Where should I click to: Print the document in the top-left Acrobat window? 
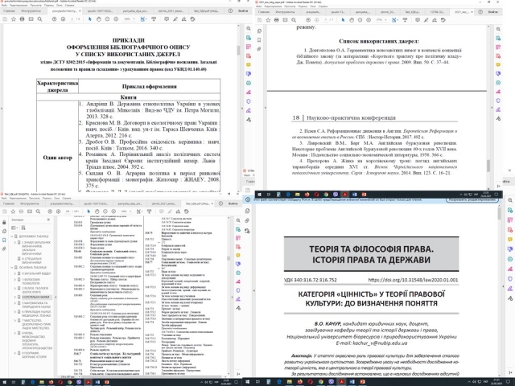(x=22, y=19)
